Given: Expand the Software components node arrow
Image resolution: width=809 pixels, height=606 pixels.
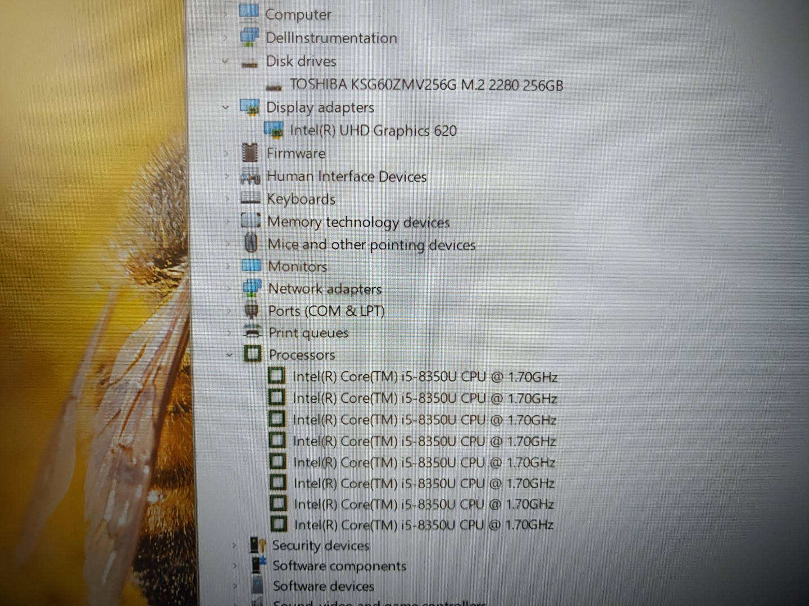Looking at the screenshot, I should [x=235, y=566].
